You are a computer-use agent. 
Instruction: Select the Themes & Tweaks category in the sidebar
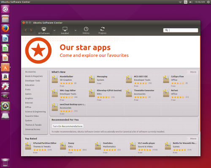point(33,125)
